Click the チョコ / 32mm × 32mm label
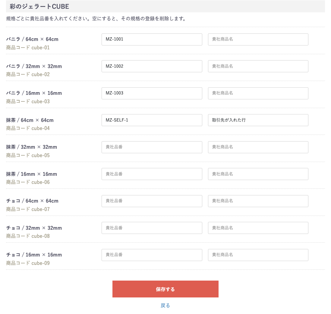 (x=34, y=228)
